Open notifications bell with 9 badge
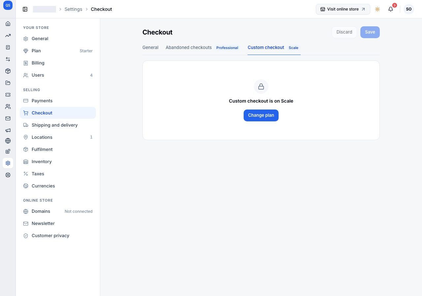 point(391,9)
